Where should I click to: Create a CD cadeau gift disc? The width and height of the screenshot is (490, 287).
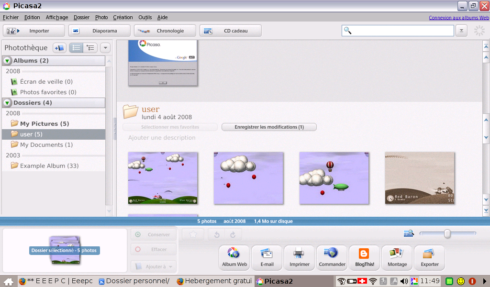coord(231,31)
